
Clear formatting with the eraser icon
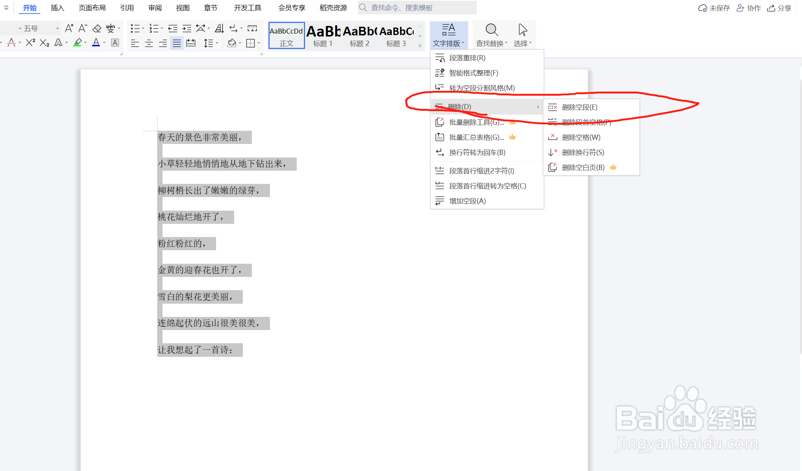point(97,28)
